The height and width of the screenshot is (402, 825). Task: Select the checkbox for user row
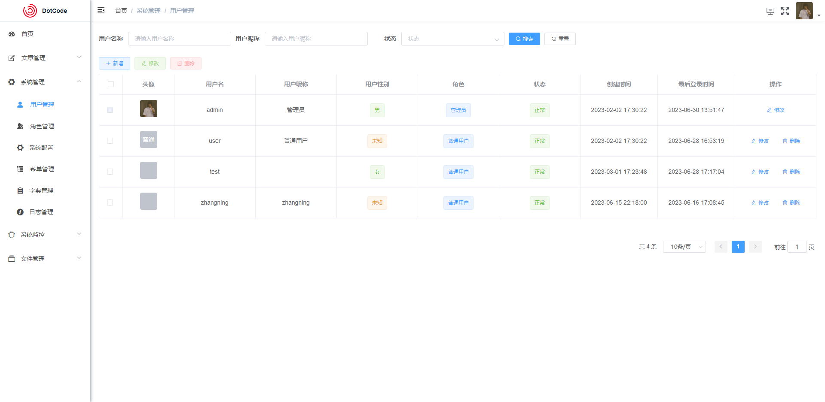click(x=110, y=141)
